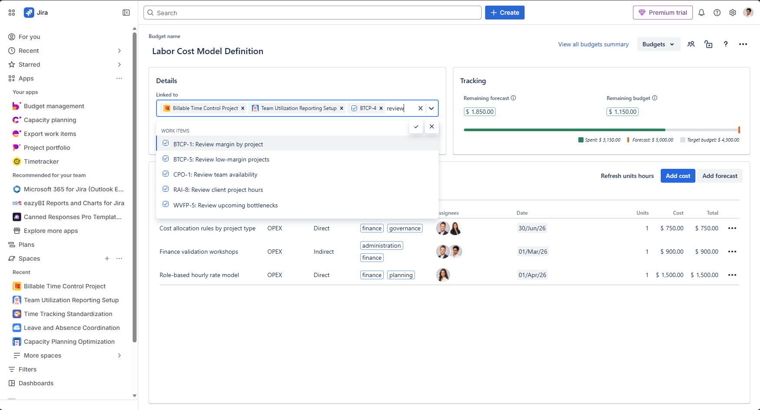Expand Starred menu
760x410 pixels.
click(119, 65)
